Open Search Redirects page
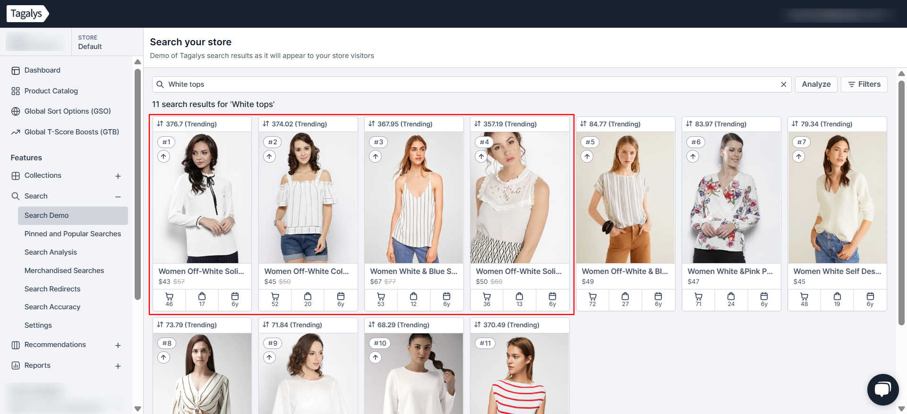The image size is (907, 414). coord(52,289)
